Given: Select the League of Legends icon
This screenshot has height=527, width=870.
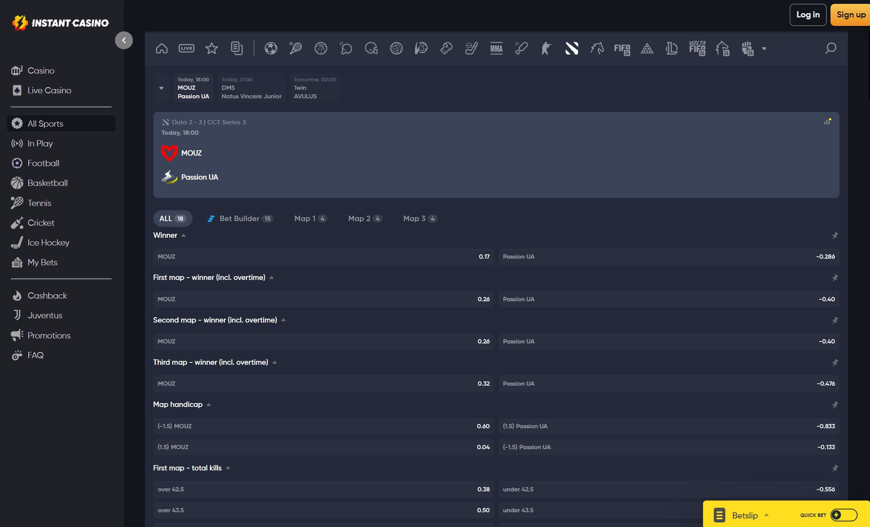Looking at the screenshot, I should [672, 48].
